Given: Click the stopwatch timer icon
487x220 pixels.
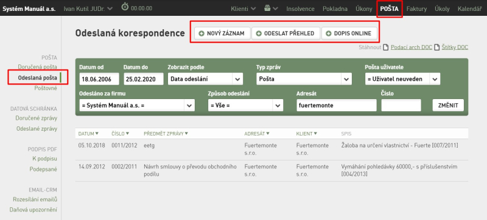Looking at the screenshot, I should [125, 7].
